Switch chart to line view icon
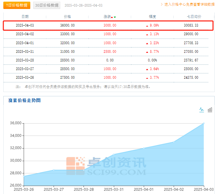The image size is (219, 194). click(201, 110)
